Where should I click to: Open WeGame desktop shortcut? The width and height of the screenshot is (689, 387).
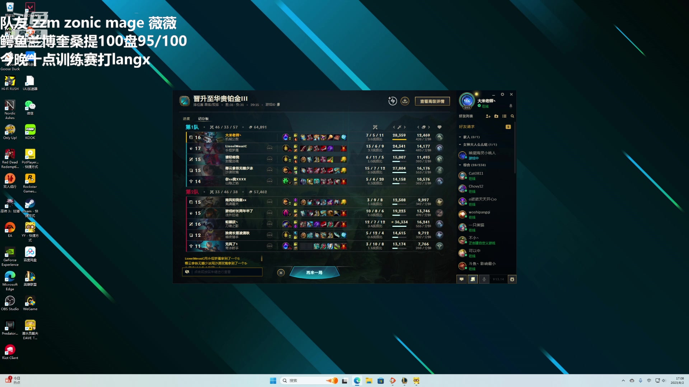point(30,303)
